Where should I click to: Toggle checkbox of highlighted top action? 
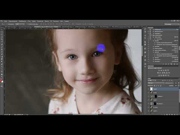point(148,30)
